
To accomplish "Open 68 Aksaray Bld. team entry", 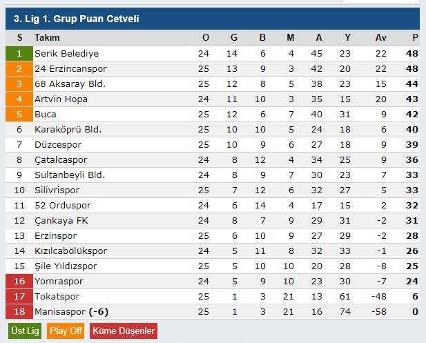I will coord(70,84).
